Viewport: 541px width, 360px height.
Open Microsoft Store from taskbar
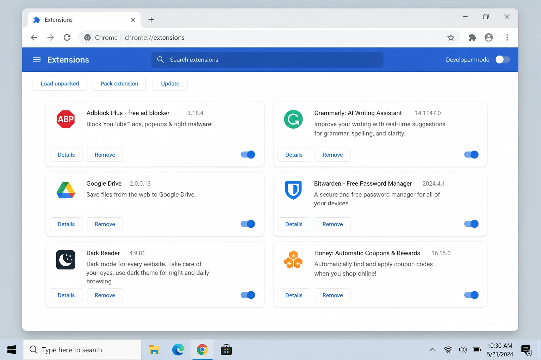coord(226,350)
